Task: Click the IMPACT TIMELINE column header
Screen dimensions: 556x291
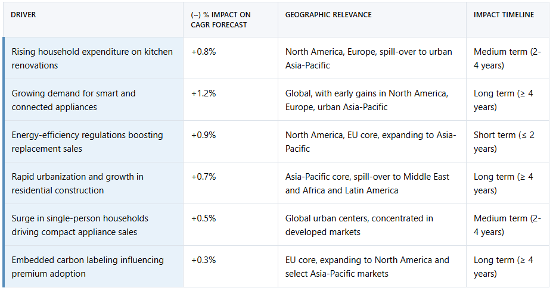Action: 504,15
